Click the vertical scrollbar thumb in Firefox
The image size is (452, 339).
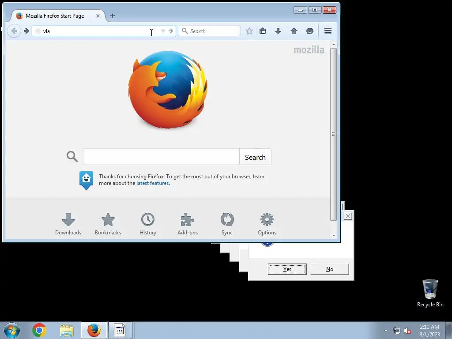point(334,134)
